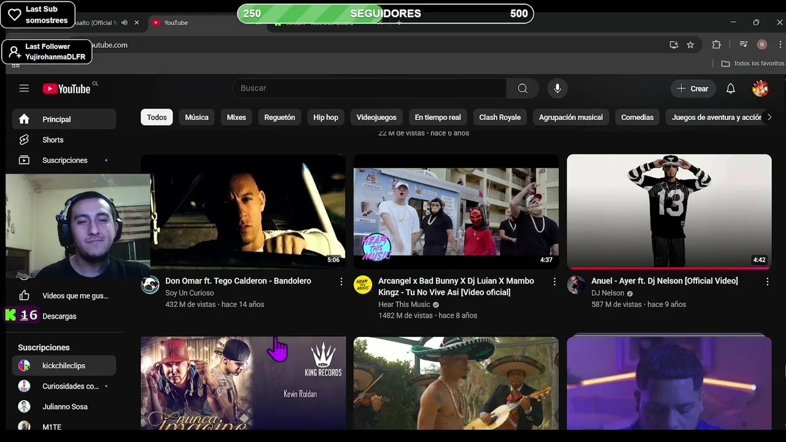Play the purple-lit video thumbnail
Image resolution: width=786 pixels, height=442 pixels.
(669, 383)
